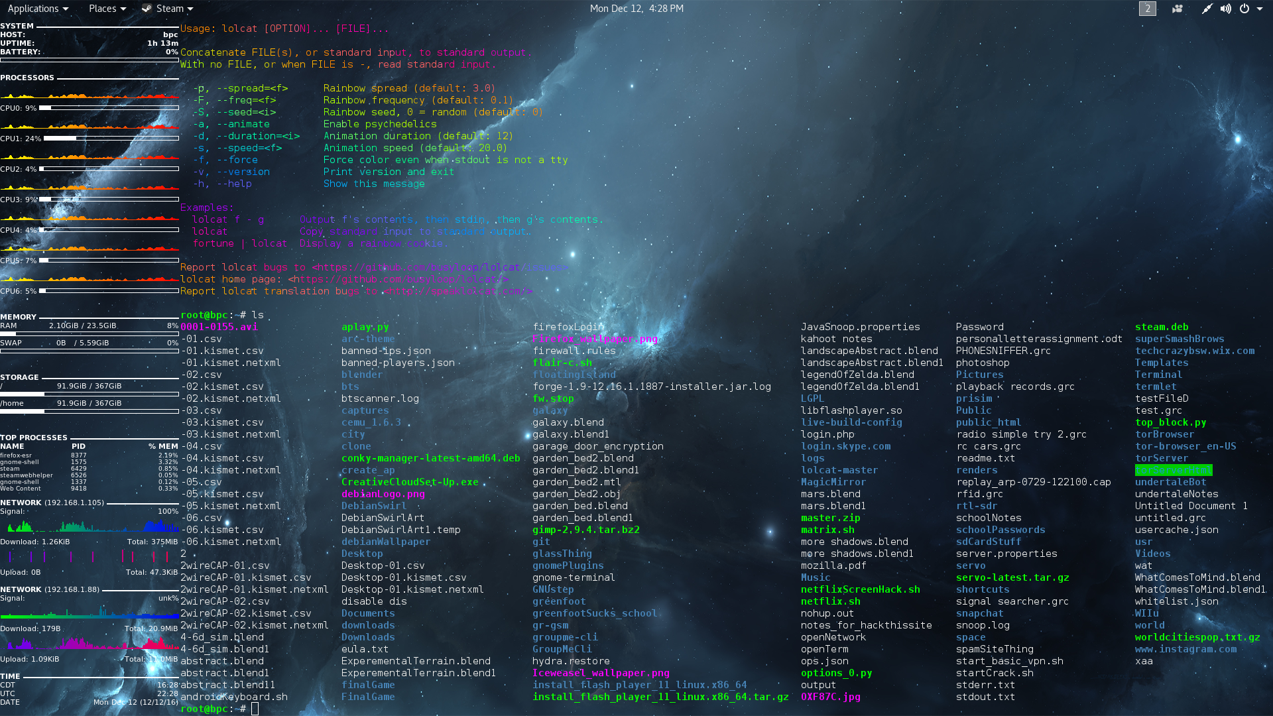This screenshot has width=1273, height=716.
Task: Click the file '0001-0155.avi'
Action: (219, 327)
